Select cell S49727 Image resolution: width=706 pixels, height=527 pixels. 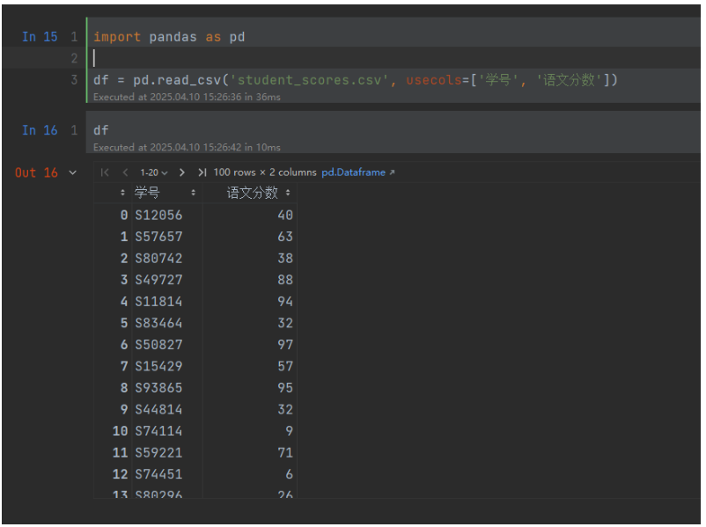(158, 281)
